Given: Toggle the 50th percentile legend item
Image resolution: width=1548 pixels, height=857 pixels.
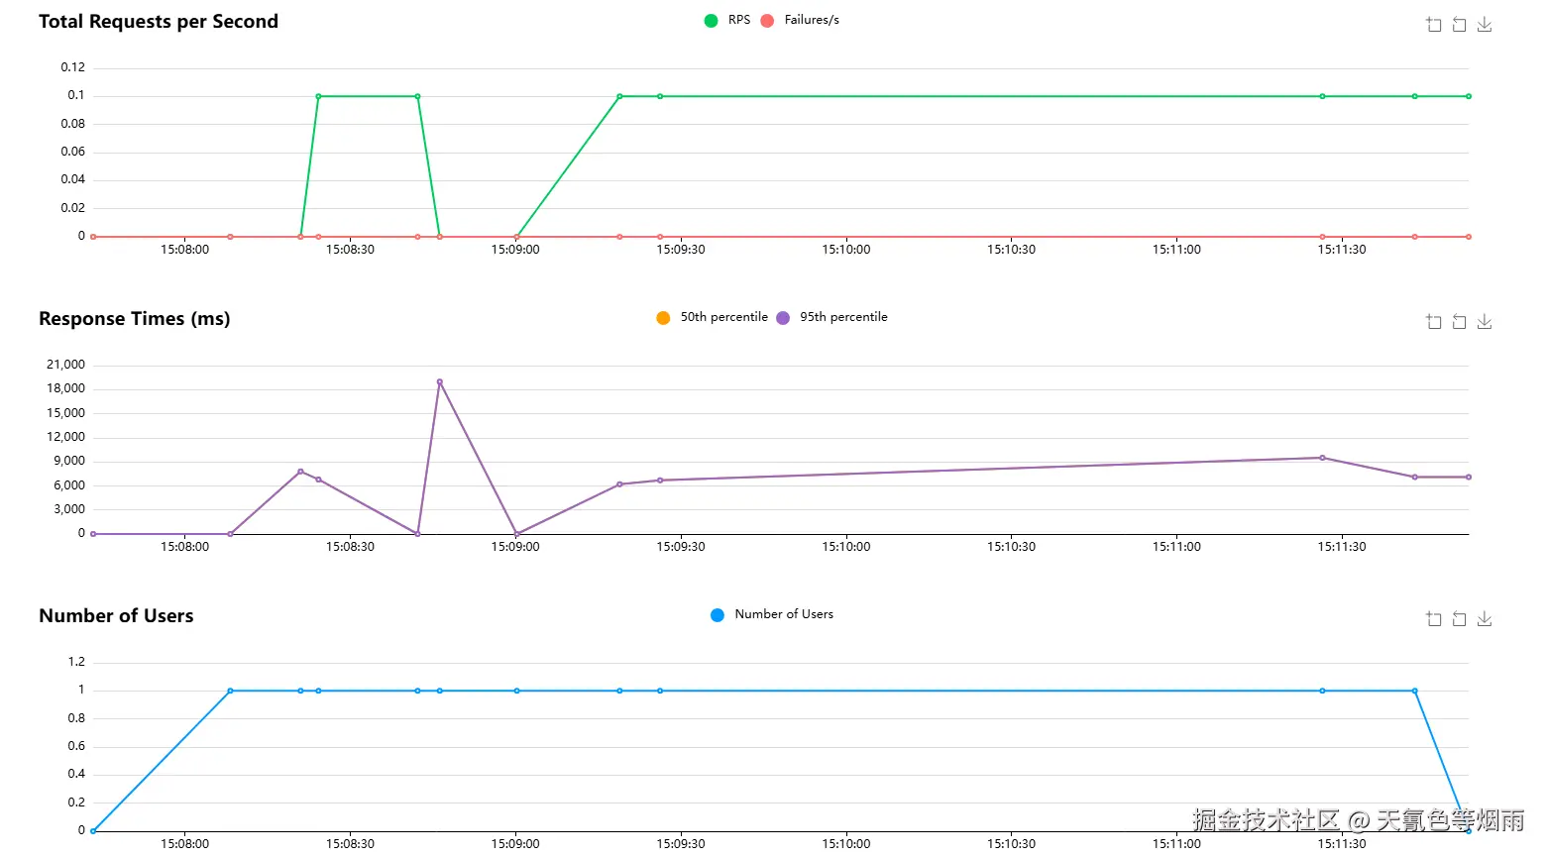Looking at the screenshot, I should tap(712, 317).
